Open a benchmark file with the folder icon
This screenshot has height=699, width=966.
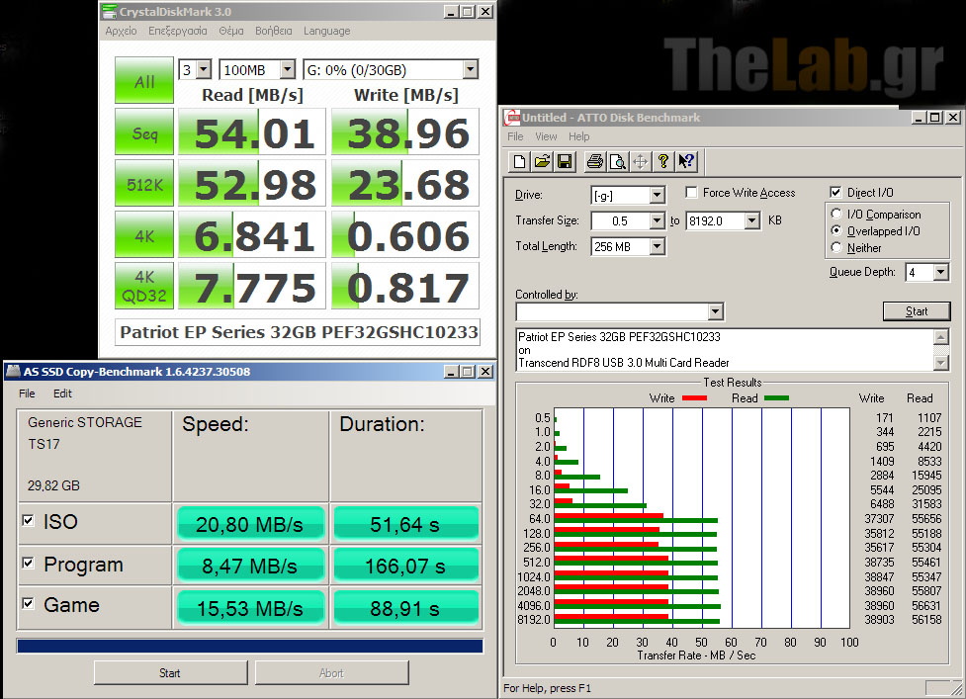coord(542,161)
